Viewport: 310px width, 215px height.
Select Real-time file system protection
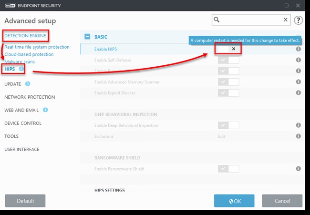click(x=37, y=47)
